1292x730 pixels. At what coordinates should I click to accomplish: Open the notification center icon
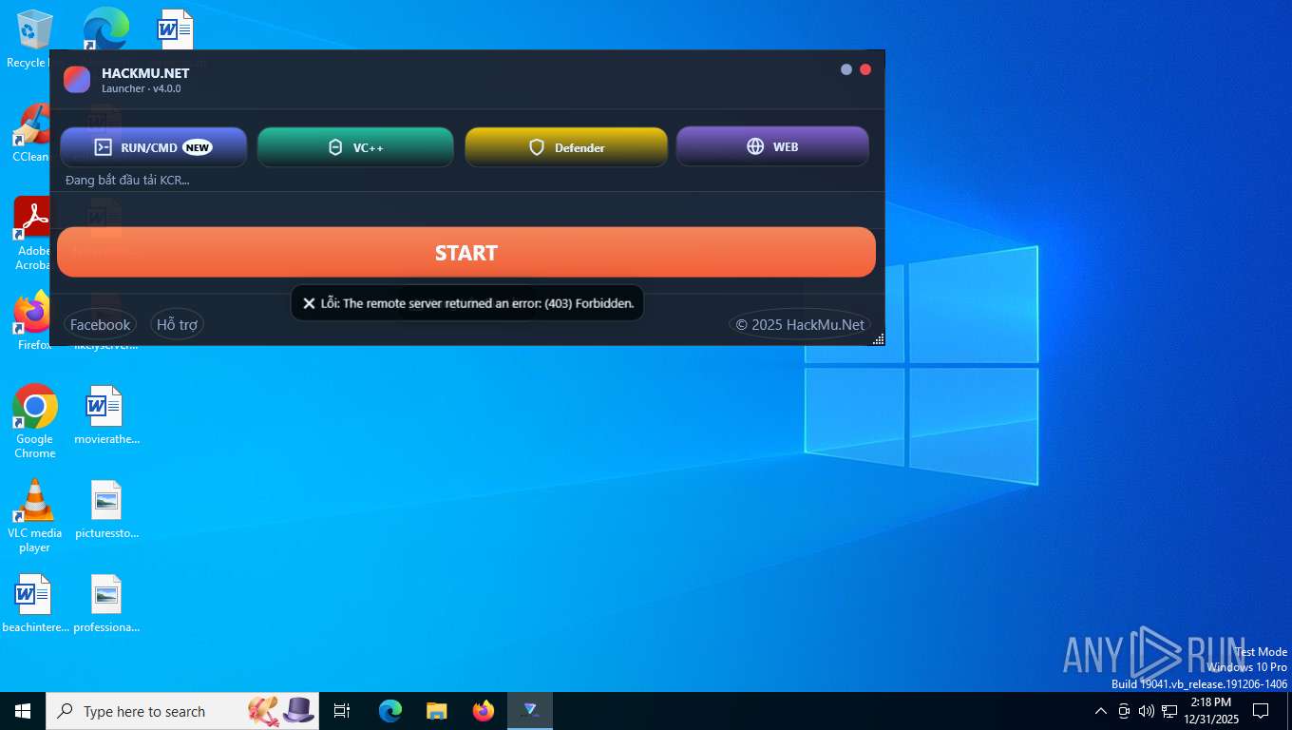click(1261, 711)
